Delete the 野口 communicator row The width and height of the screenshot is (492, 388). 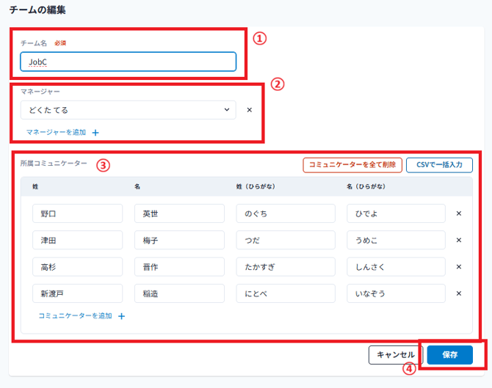coord(459,213)
